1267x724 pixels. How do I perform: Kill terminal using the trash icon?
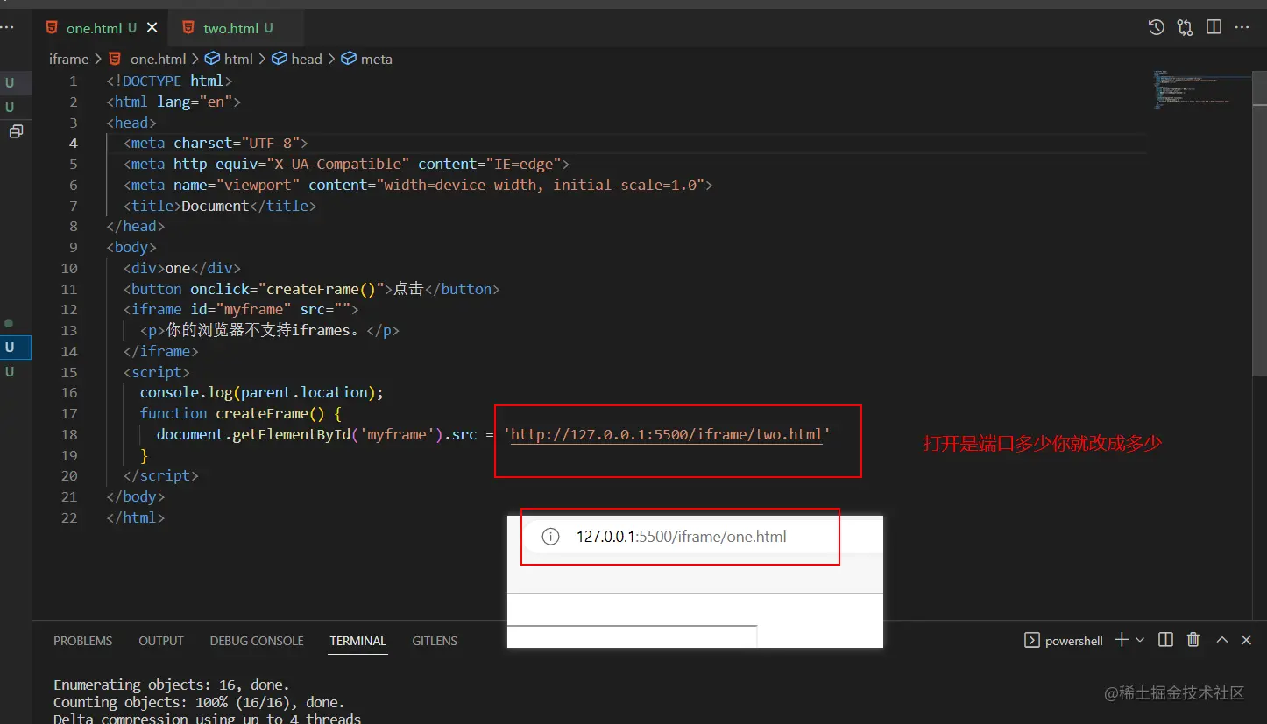tap(1193, 640)
